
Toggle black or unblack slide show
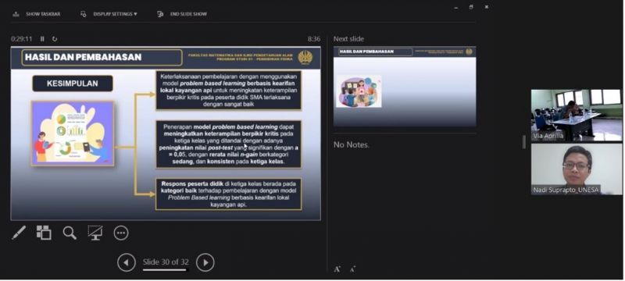click(x=95, y=233)
